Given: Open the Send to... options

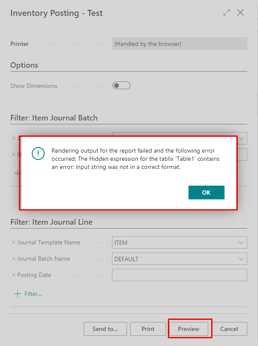Looking at the screenshot, I should point(105,329).
